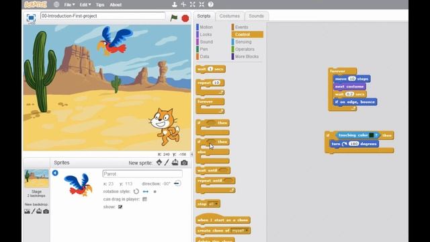Open the language globe menu
This screenshot has width=430, height=242.
tap(56, 5)
